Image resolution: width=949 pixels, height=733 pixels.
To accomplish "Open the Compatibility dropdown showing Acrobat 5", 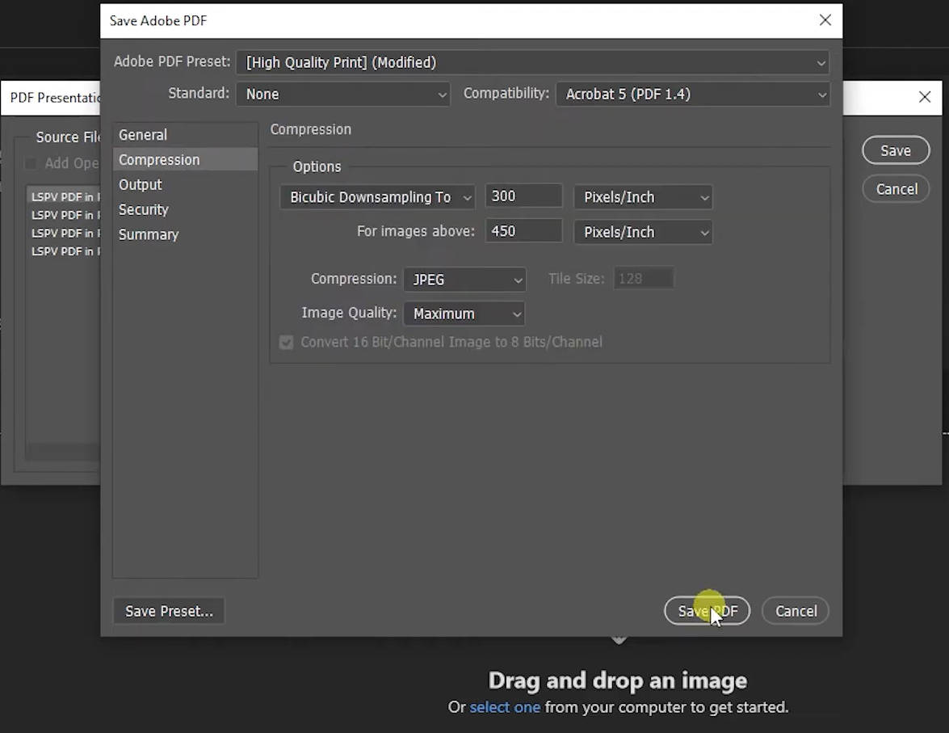I will pos(693,95).
